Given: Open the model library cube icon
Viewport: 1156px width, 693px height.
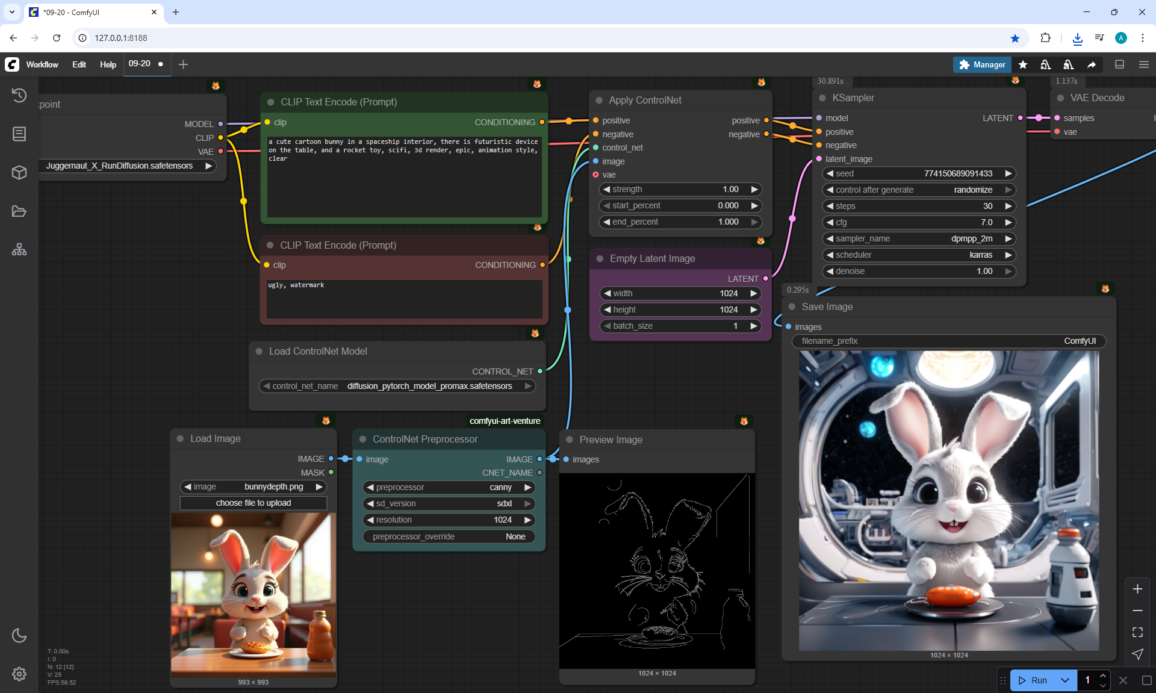Looking at the screenshot, I should [x=19, y=173].
